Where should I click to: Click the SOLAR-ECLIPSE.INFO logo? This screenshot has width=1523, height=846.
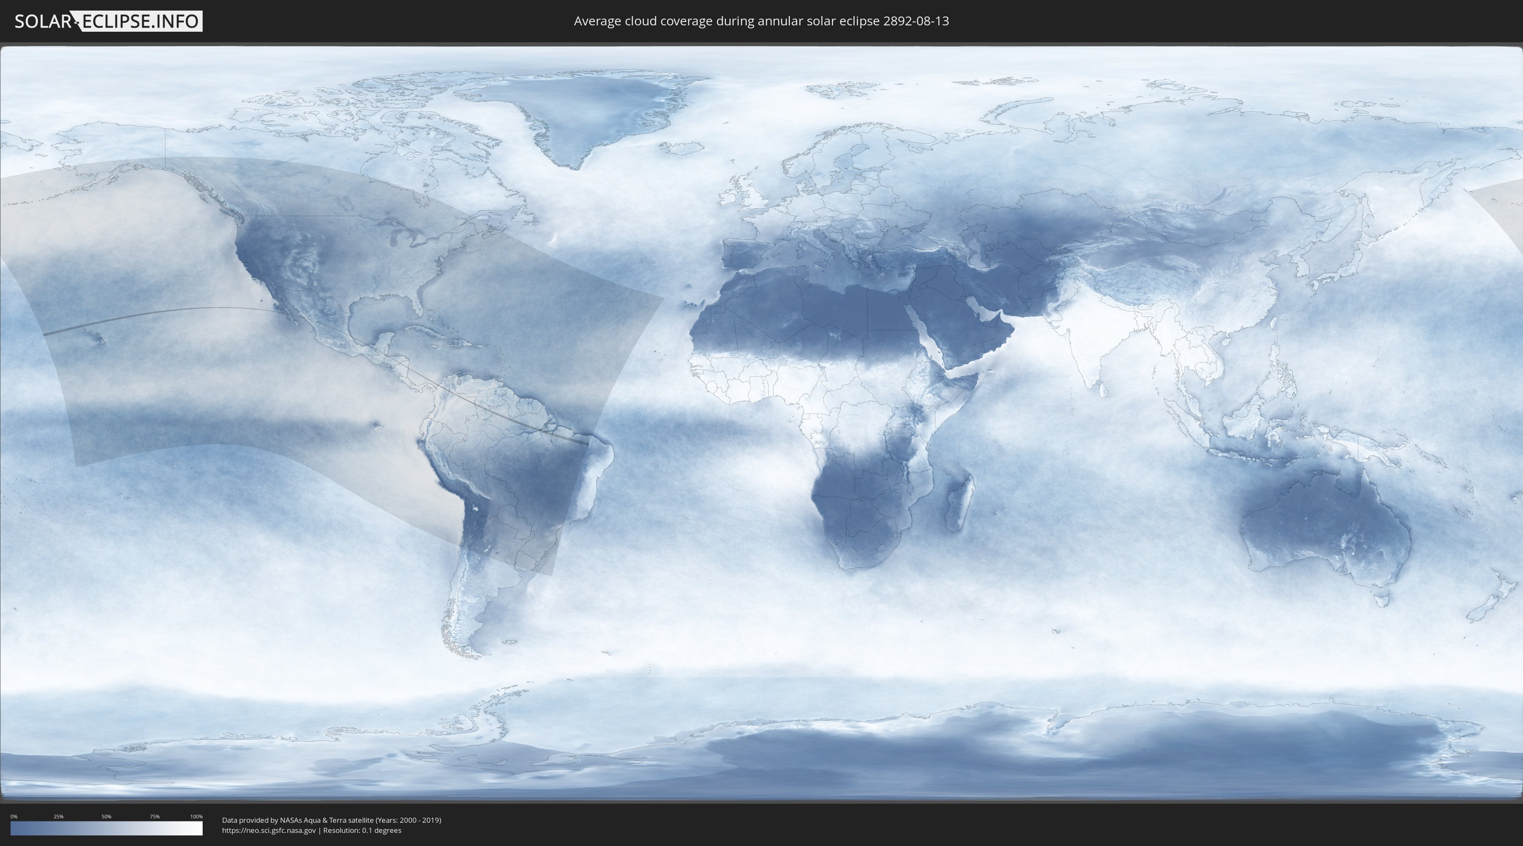[108, 21]
